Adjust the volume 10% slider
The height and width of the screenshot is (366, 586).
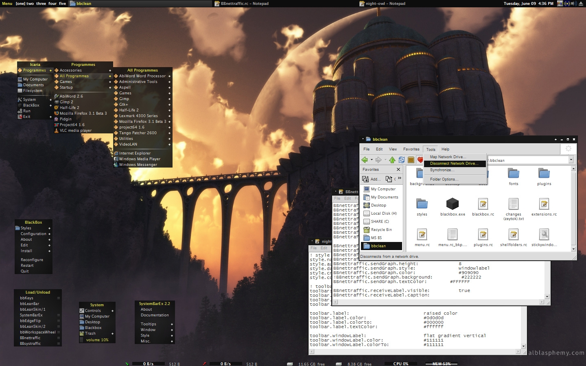[97, 340]
